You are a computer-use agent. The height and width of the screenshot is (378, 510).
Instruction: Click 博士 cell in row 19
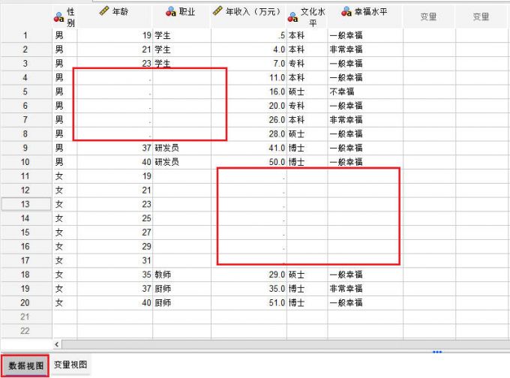307,289
